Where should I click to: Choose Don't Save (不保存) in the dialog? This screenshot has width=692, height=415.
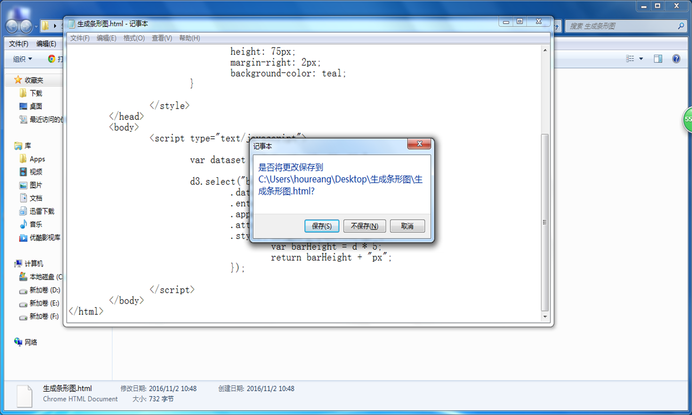[364, 226]
